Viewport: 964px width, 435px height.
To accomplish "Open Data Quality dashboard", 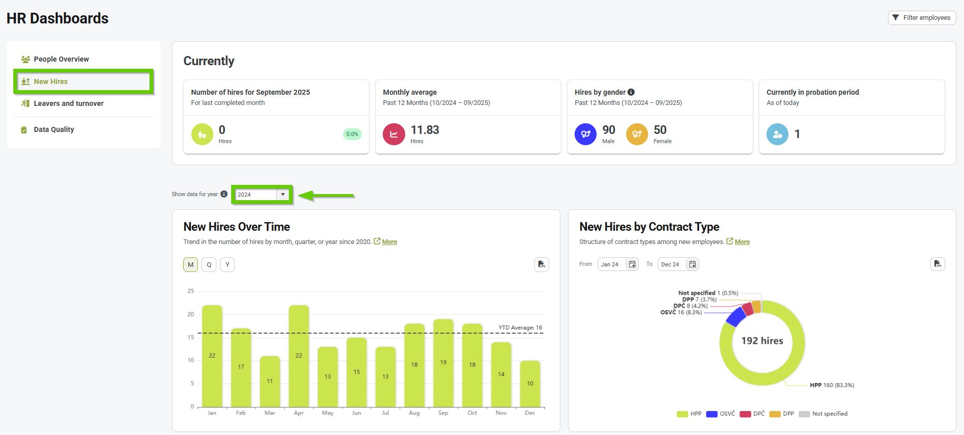I will click(x=54, y=129).
